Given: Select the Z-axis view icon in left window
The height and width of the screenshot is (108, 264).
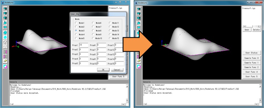Looking at the screenshot, I should [x=5, y=18].
